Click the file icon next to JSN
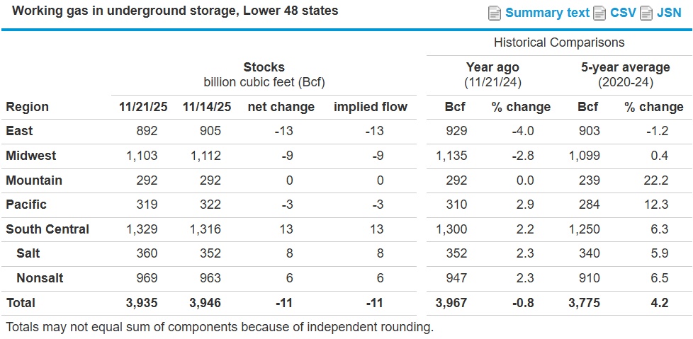Screen dimensions: 693x339 point(646,13)
